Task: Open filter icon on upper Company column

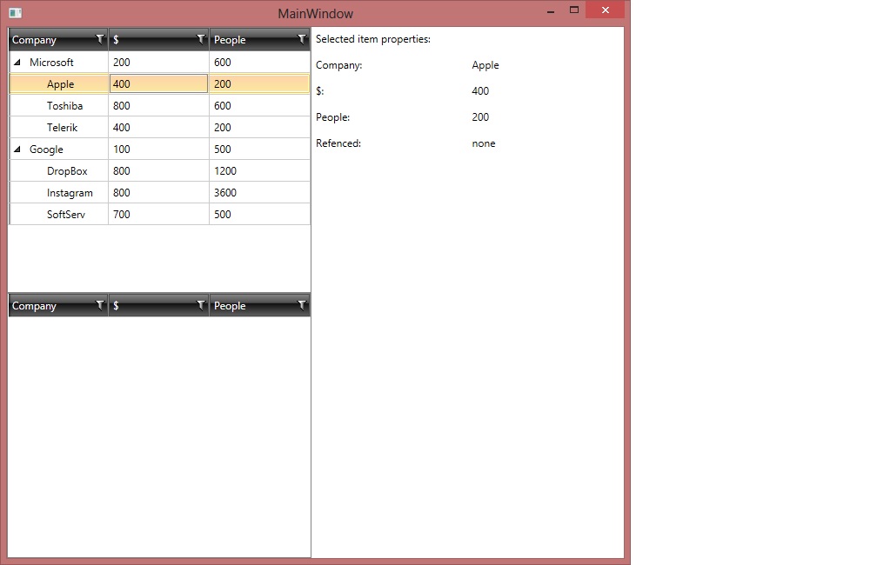Action: coord(100,39)
